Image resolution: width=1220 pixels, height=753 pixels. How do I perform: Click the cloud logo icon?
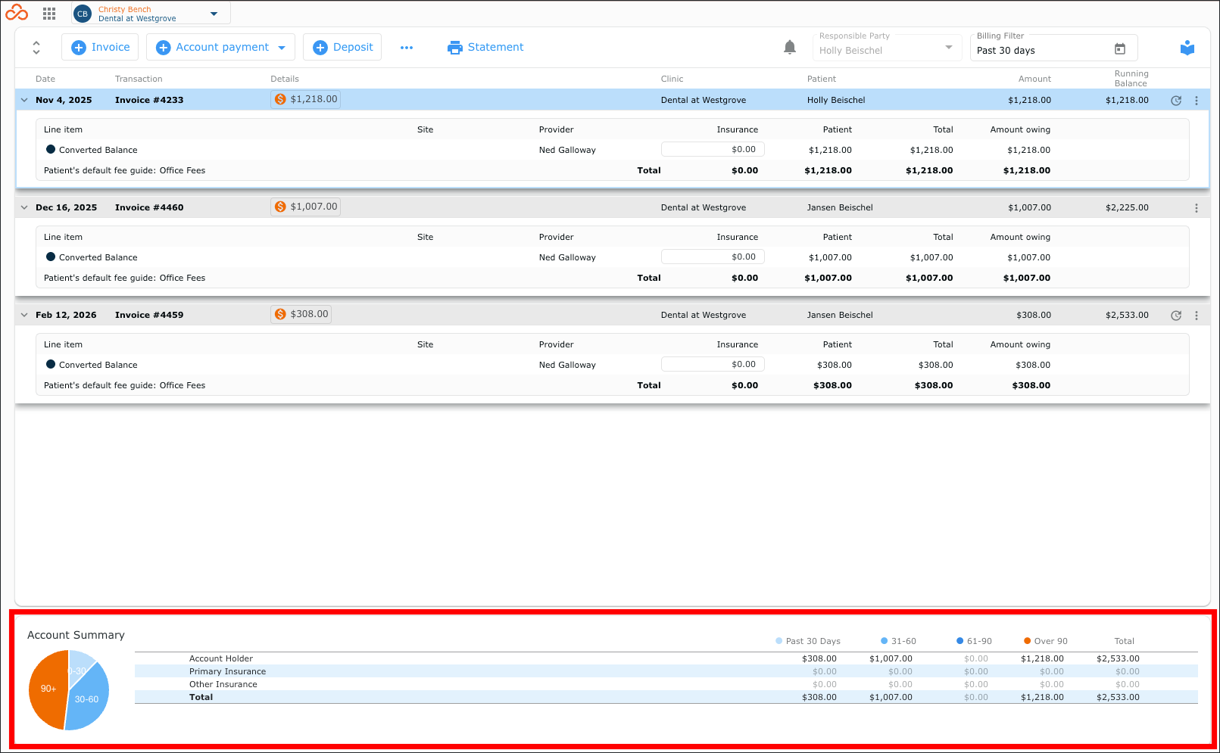[x=17, y=13]
